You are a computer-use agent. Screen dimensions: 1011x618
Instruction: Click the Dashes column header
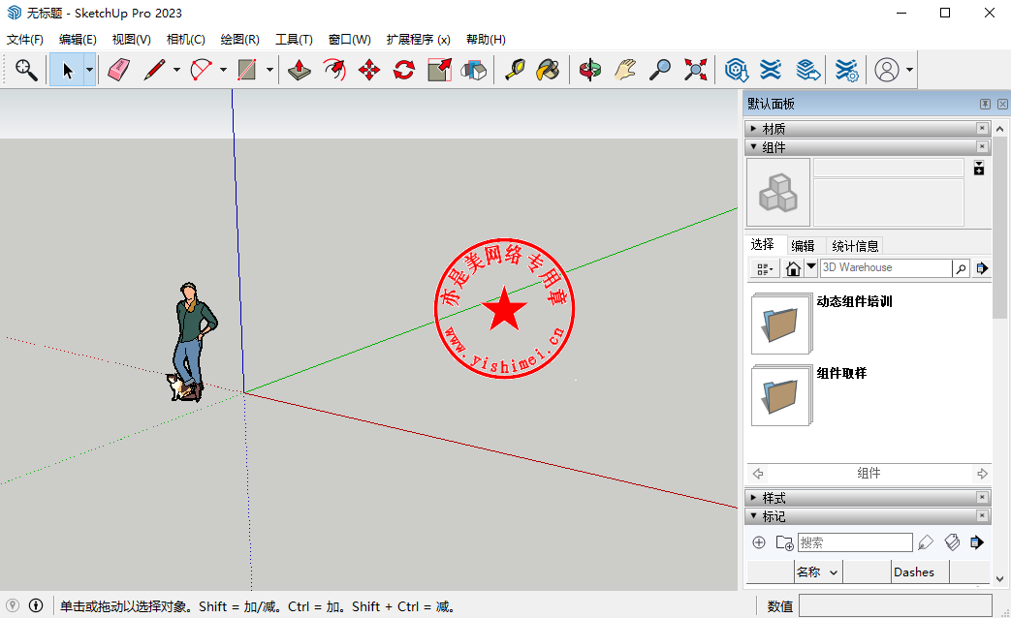point(914,572)
